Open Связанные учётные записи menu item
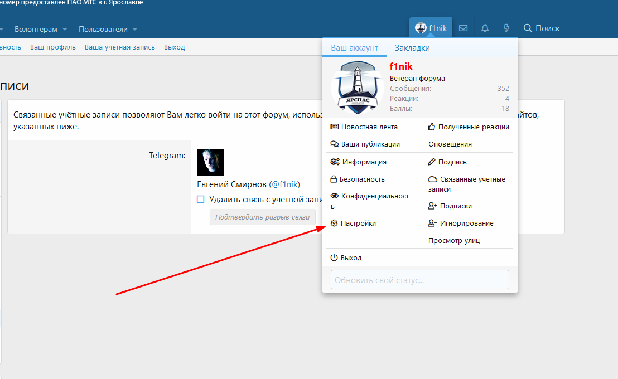The height and width of the screenshot is (379, 618). click(466, 184)
